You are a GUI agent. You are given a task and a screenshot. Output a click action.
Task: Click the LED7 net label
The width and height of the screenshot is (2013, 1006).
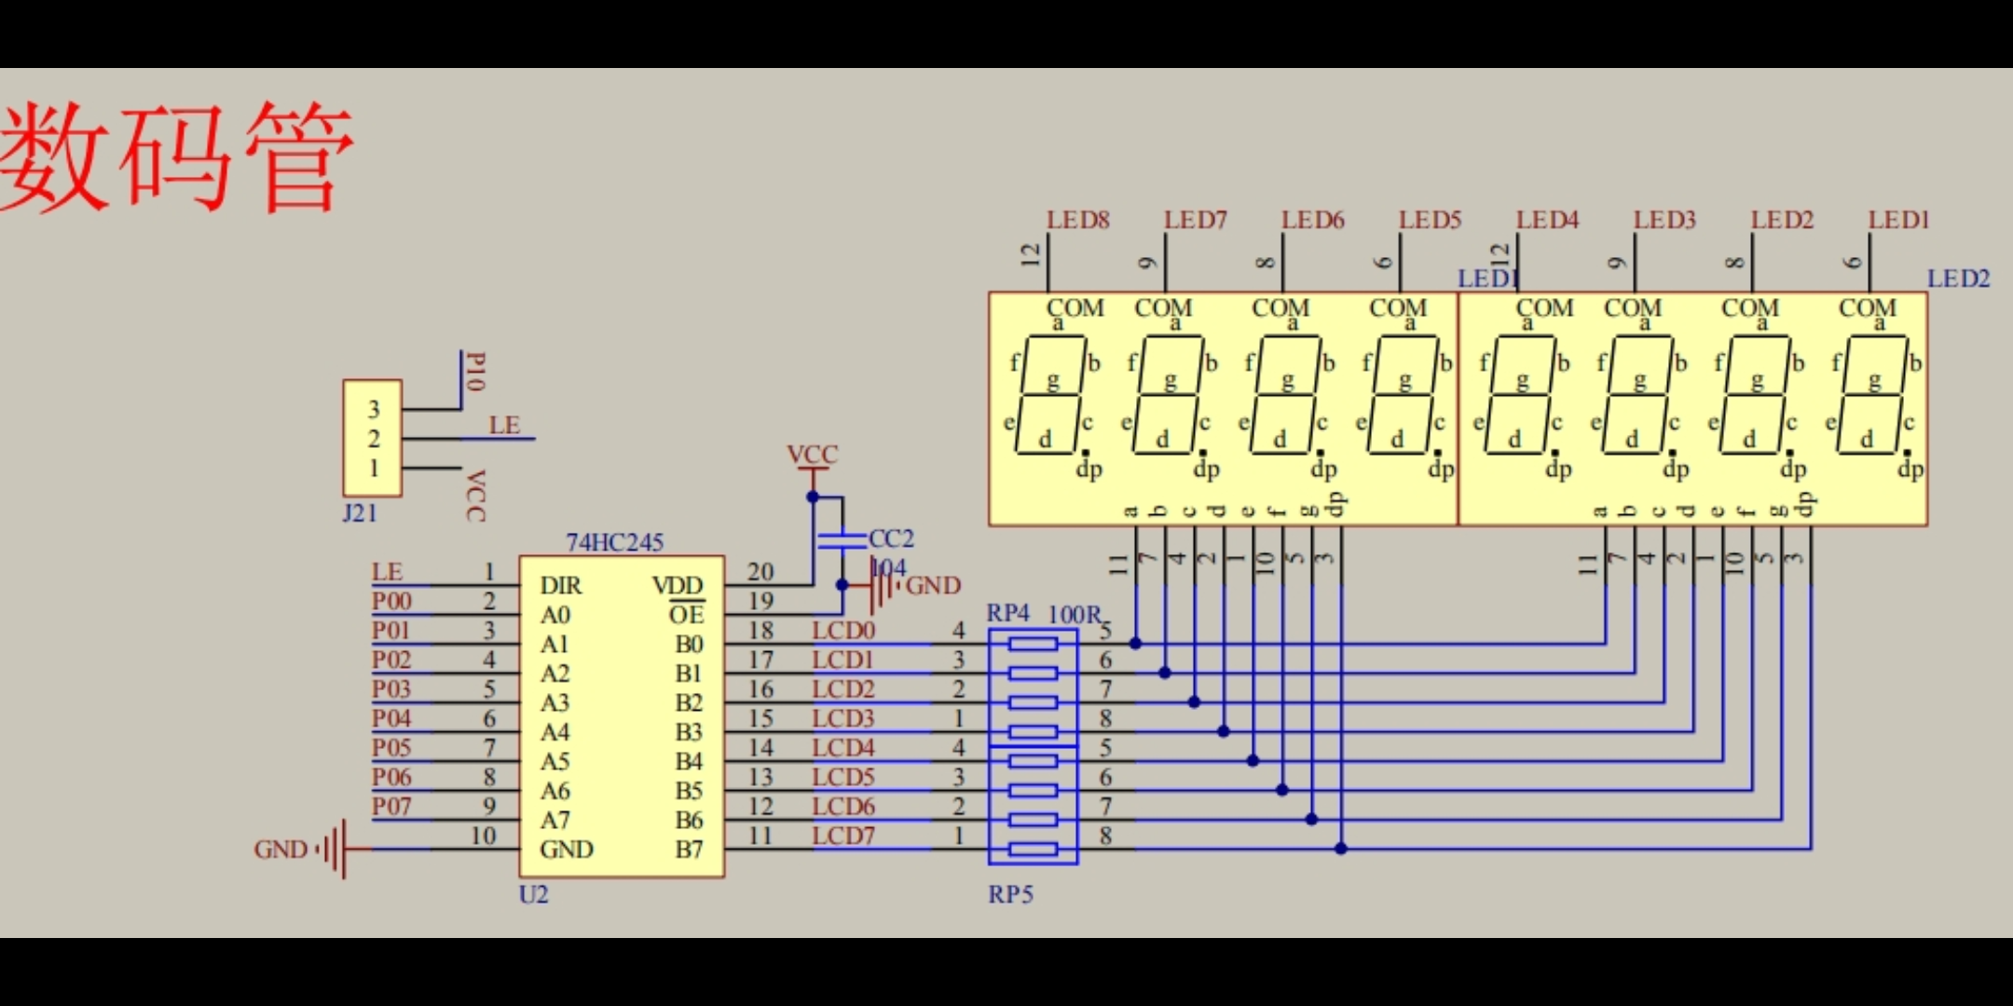[x=1196, y=220]
